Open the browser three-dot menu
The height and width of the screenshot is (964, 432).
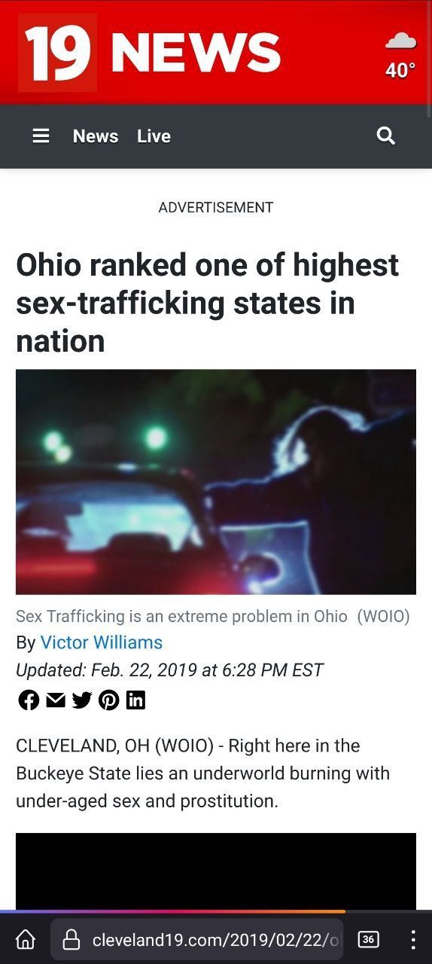(412, 939)
